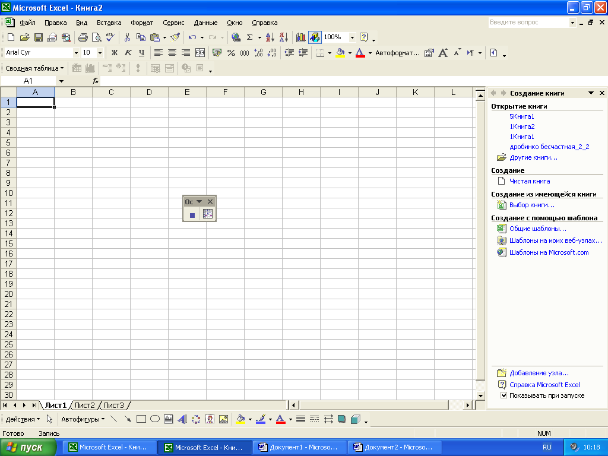Viewport: 608px width, 456px height.
Task: Sort ascending A to Z icon
Action: pyautogui.click(x=270, y=37)
